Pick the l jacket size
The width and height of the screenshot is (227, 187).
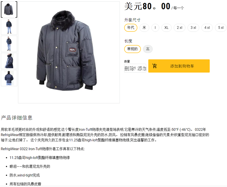[155, 28]
